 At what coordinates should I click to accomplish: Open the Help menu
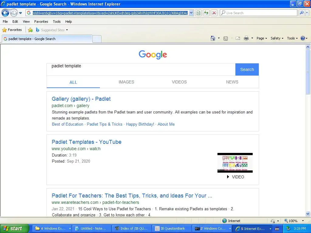(68, 22)
